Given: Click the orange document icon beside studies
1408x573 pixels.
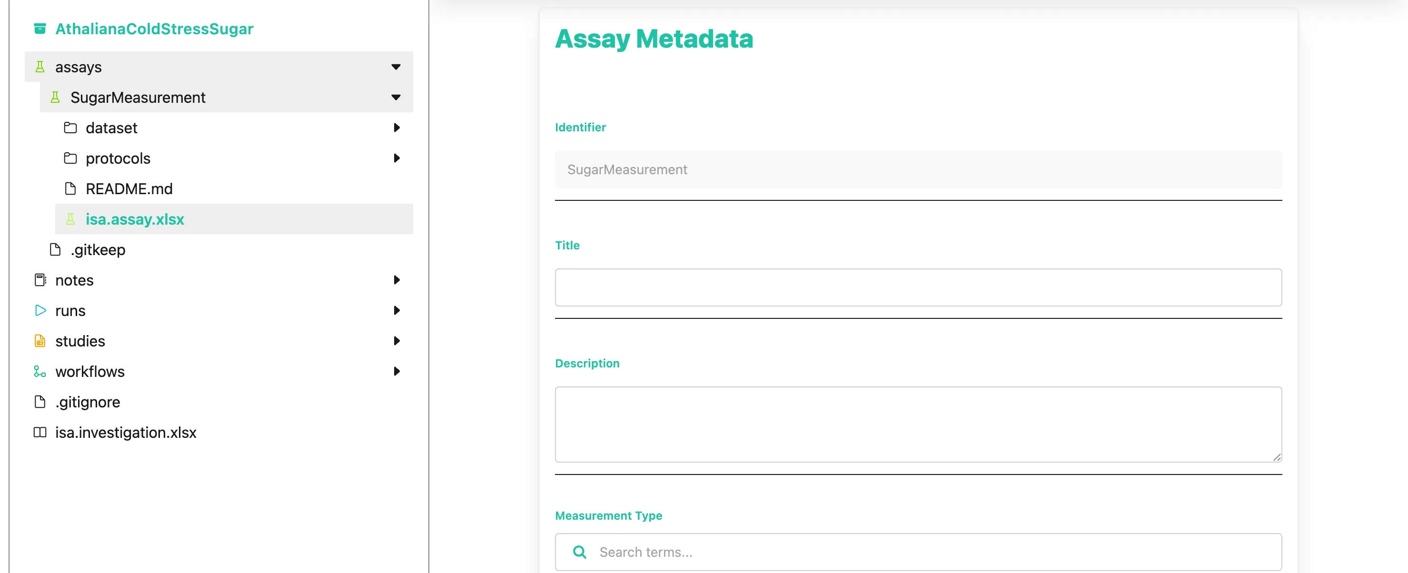Looking at the screenshot, I should (40, 341).
